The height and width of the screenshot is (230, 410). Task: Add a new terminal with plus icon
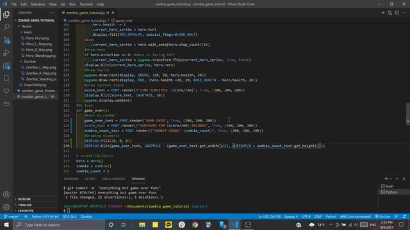(x=386, y=179)
